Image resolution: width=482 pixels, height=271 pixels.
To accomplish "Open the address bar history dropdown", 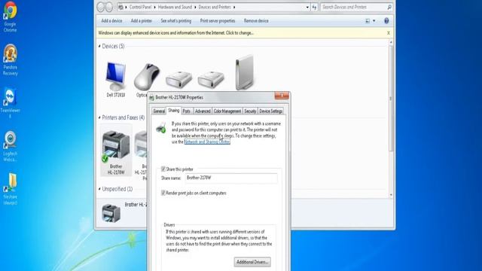I will 307,7.
